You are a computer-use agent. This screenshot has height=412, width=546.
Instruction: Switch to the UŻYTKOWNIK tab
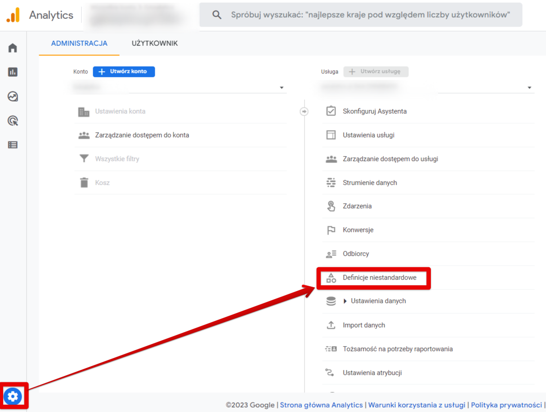155,44
